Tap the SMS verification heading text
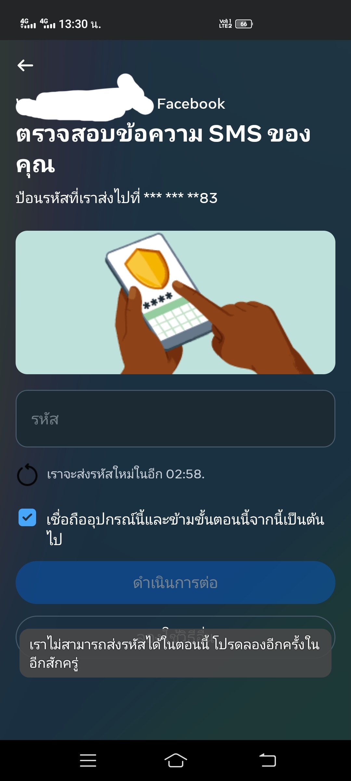This screenshot has height=781, width=351. (x=163, y=149)
